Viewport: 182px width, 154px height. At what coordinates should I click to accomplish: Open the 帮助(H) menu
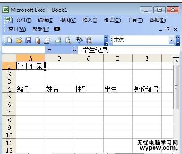coord(41,29)
